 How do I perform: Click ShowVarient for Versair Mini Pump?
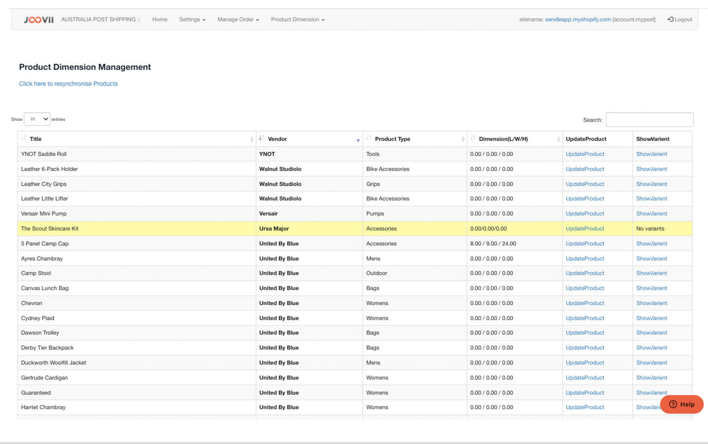point(651,213)
